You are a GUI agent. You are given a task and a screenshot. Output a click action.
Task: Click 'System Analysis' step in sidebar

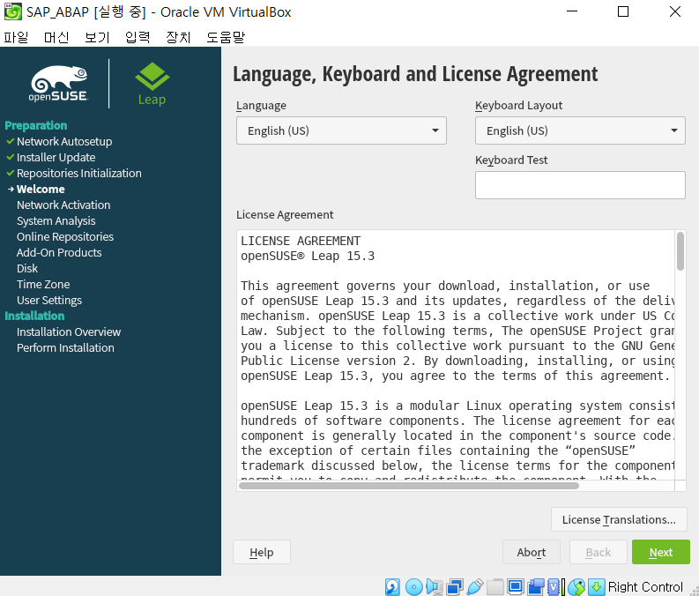click(56, 220)
